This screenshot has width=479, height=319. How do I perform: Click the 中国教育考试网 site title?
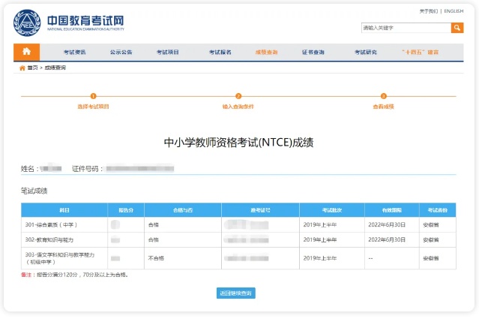click(x=85, y=21)
